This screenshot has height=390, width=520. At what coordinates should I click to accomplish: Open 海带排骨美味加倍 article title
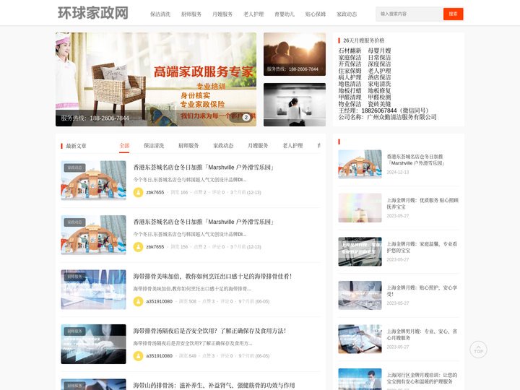(x=212, y=276)
